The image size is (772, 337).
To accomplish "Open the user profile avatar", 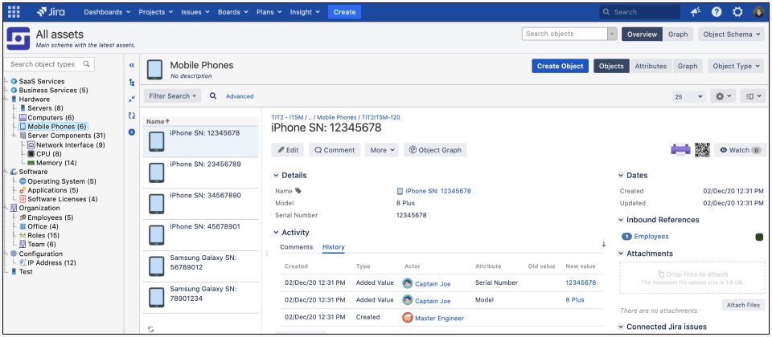I will click(x=758, y=12).
